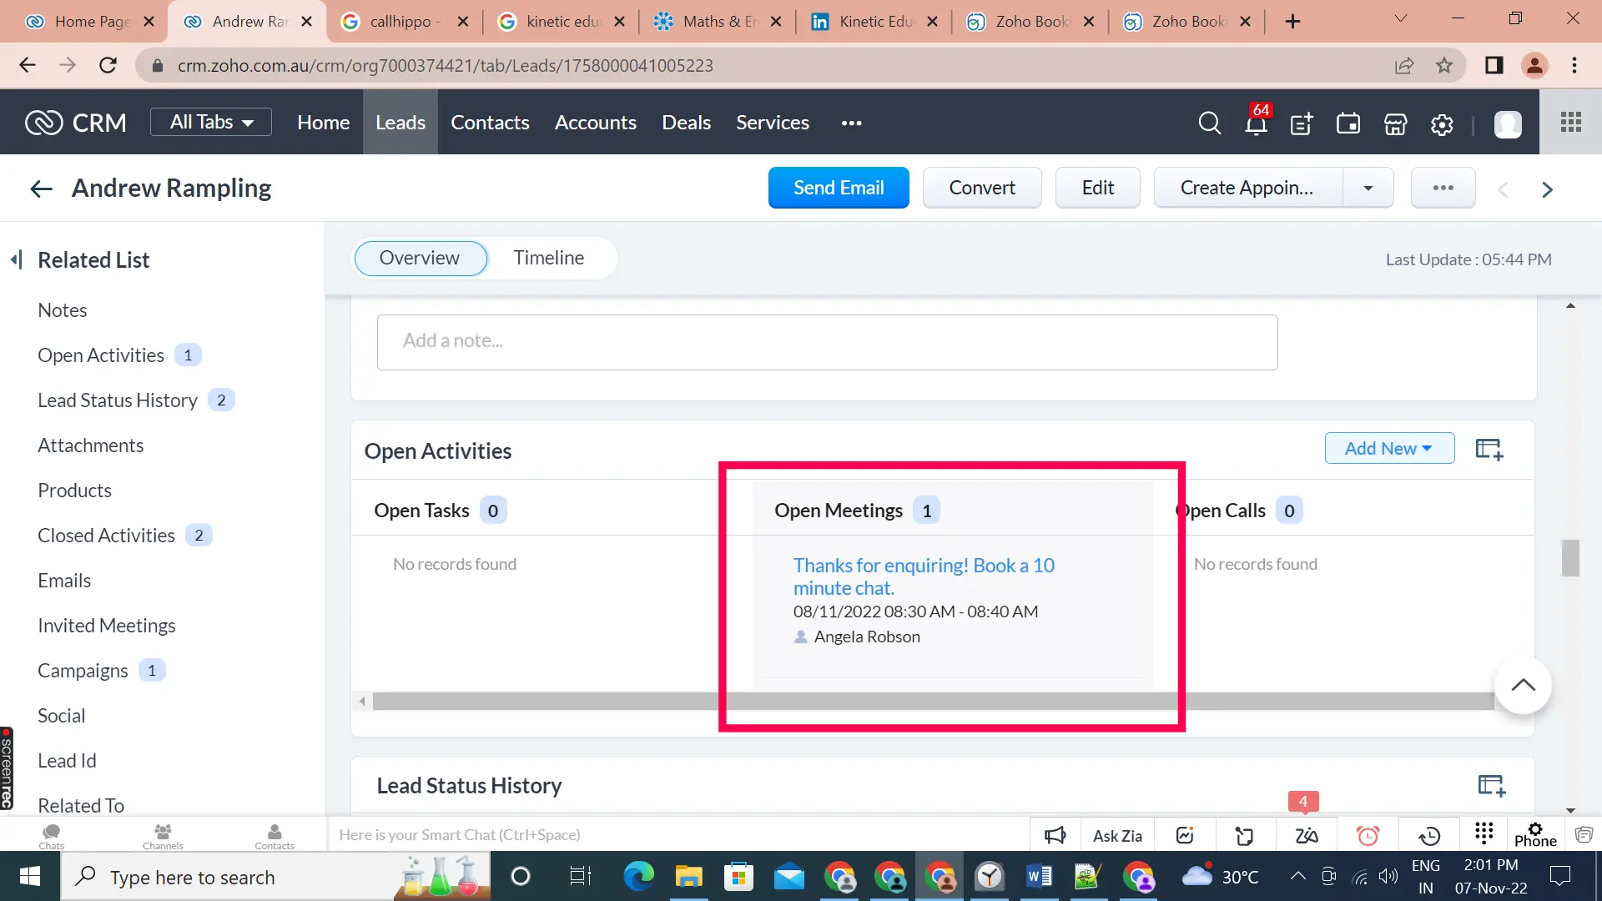1602x901 pixels.
Task: Open the recently viewed history icon
Action: tap(1430, 834)
